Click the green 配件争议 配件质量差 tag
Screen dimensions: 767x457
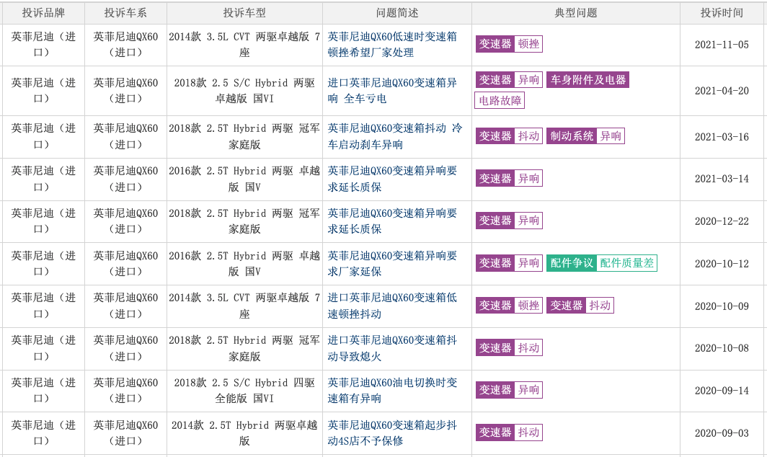point(602,263)
